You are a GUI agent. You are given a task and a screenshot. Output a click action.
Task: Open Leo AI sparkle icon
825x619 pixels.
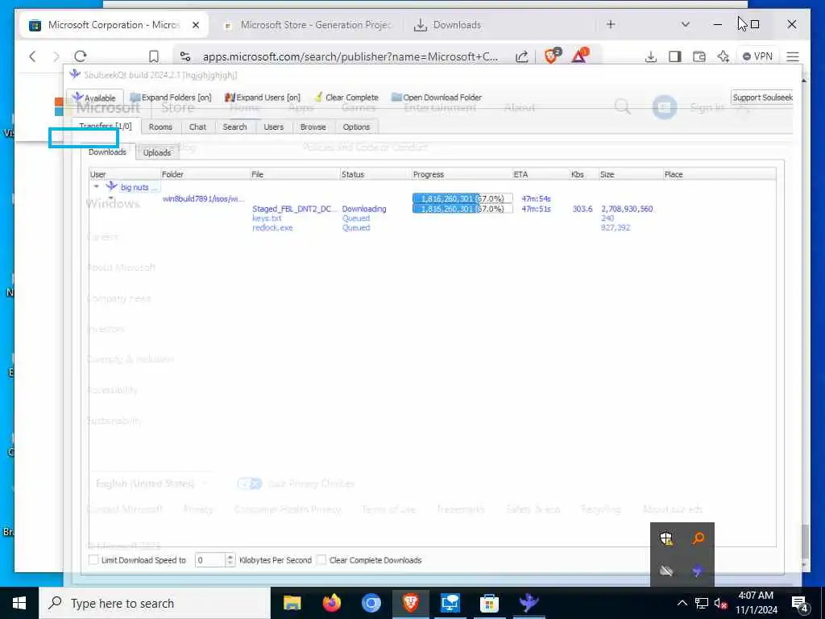[x=723, y=56]
